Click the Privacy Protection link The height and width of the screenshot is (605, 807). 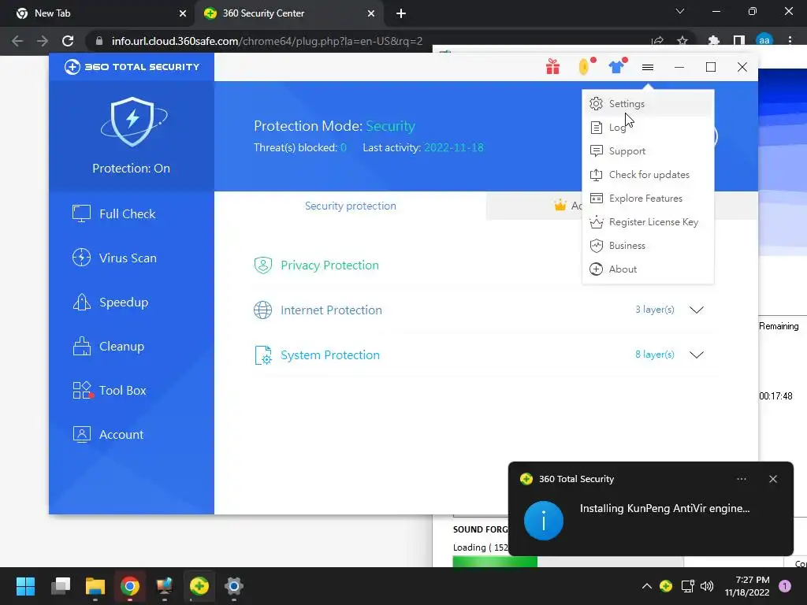[x=329, y=265]
